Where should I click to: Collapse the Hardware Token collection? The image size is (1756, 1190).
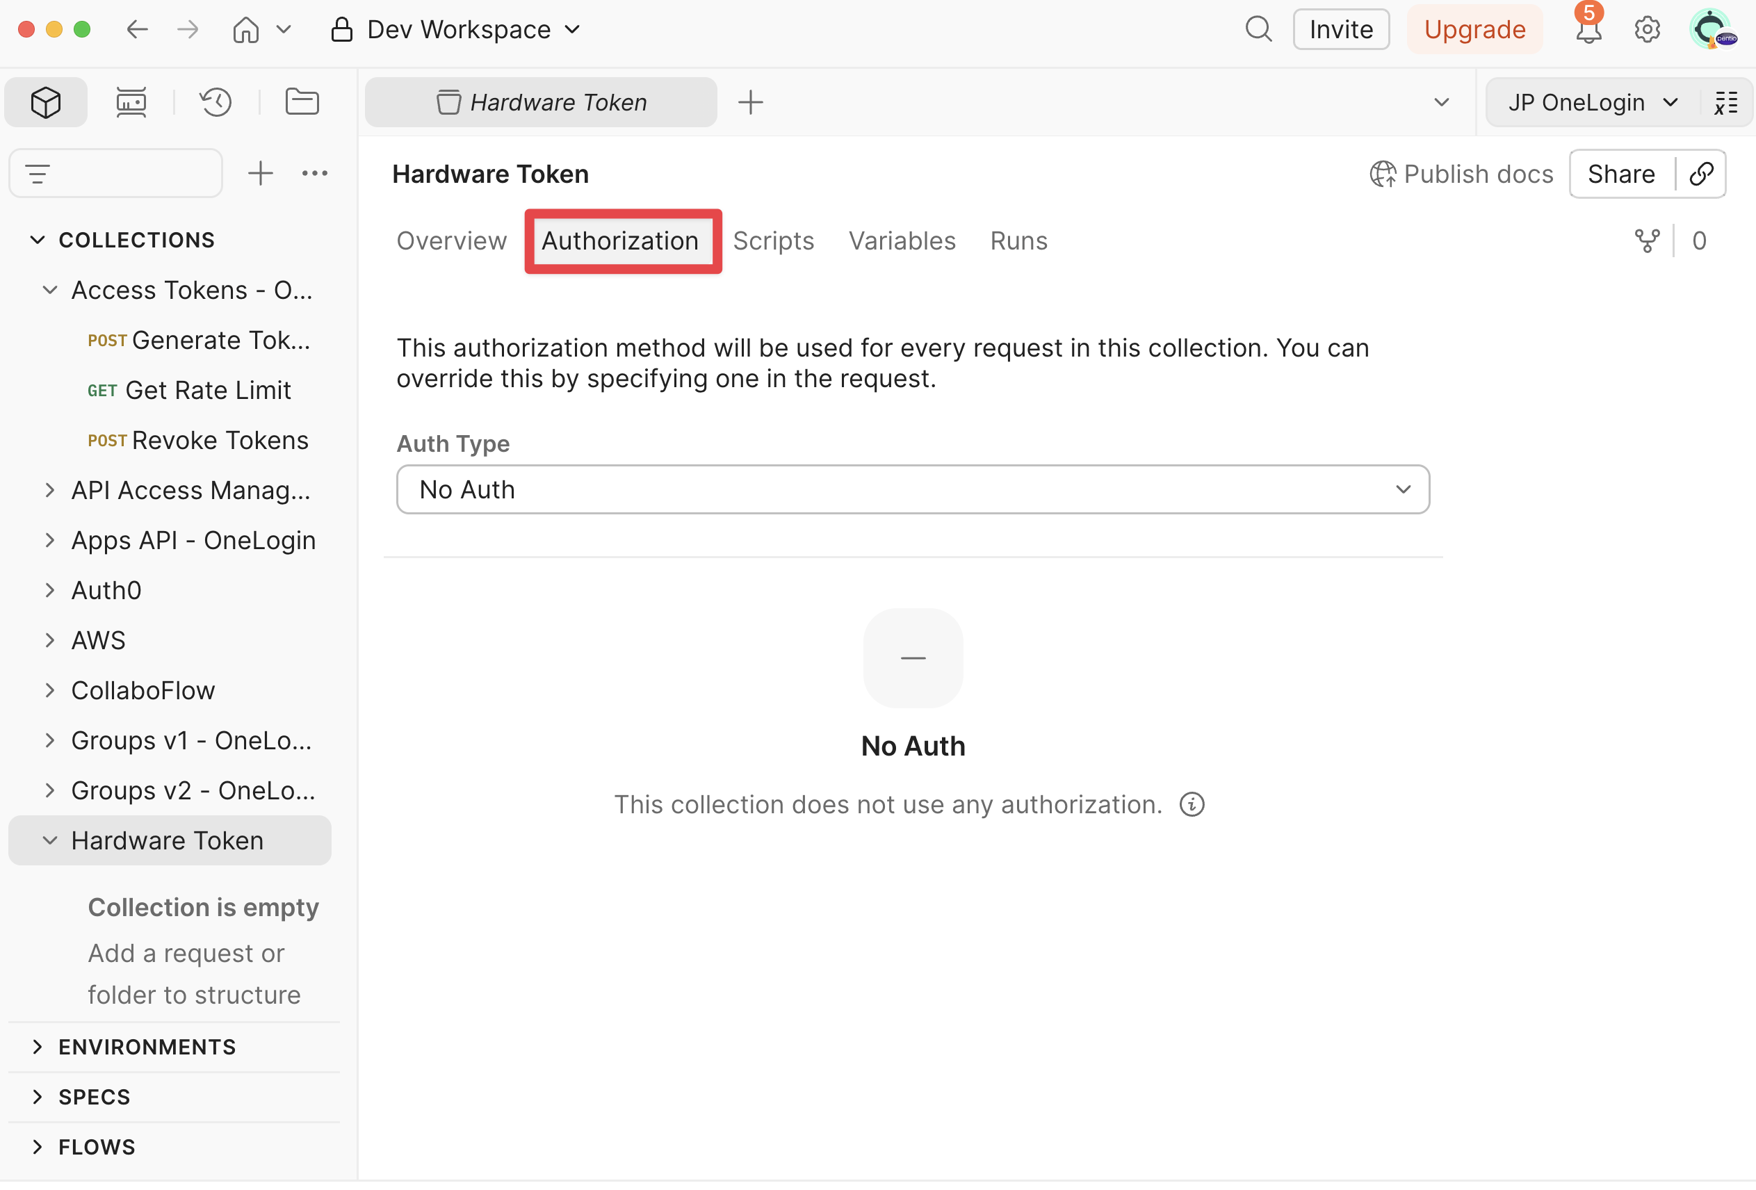50,841
